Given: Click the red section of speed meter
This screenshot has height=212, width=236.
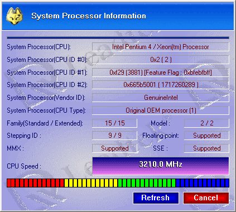Looking at the screenshot, I should coord(36,183).
